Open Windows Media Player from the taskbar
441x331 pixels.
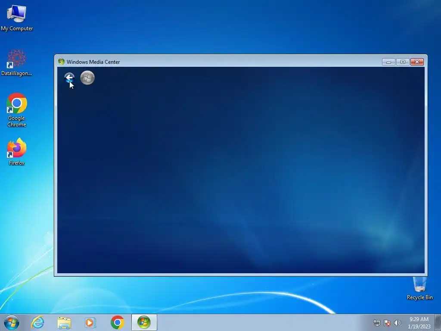(x=90, y=322)
